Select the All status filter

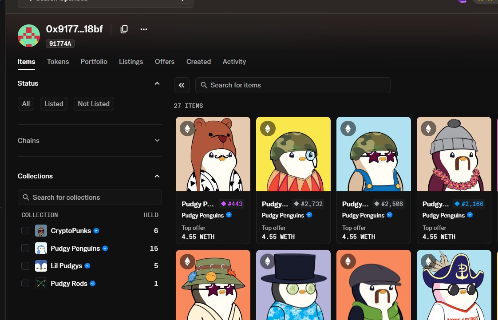[26, 104]
